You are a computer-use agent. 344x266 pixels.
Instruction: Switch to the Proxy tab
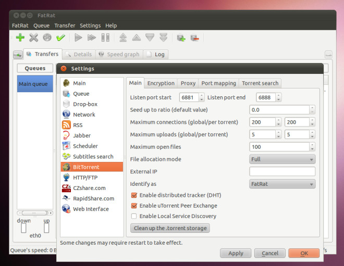pos(188,83)
